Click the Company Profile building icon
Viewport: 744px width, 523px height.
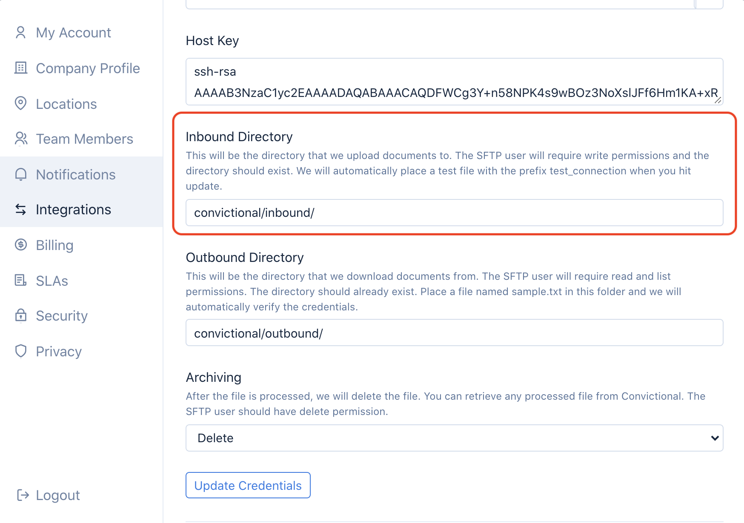tap(20, 68)
